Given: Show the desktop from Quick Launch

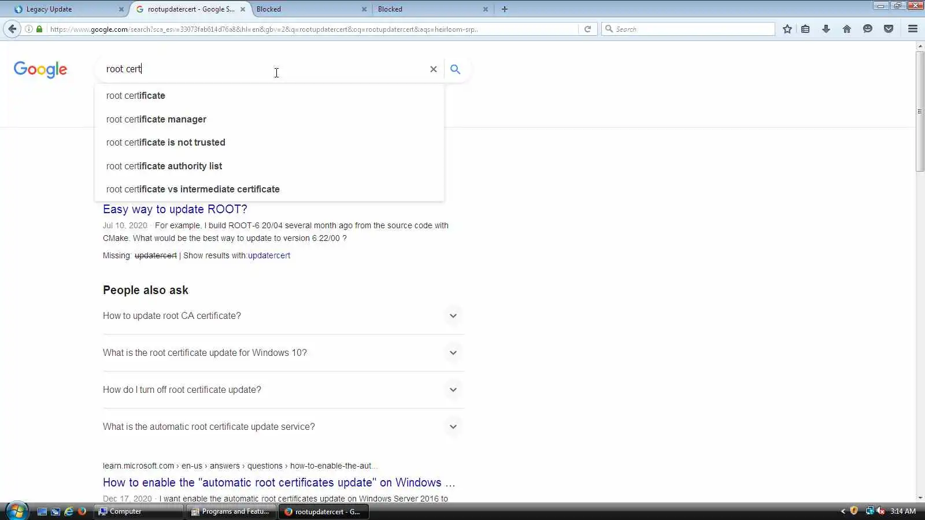Looking at the screenshot, I should (x=42, y=511).
